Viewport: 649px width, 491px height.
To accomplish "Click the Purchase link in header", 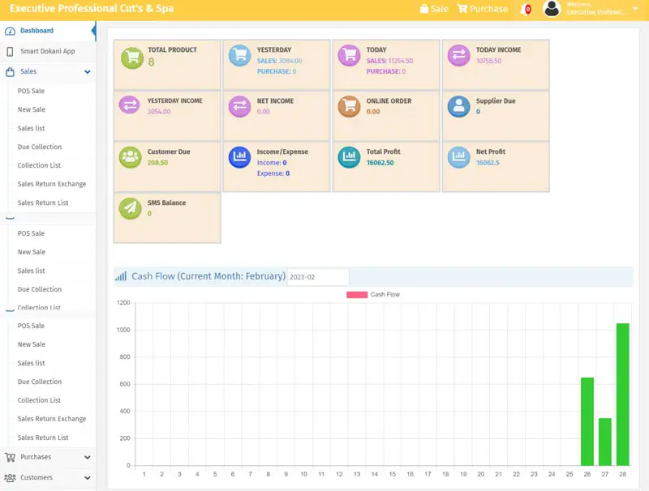I will tap(483, 9).
